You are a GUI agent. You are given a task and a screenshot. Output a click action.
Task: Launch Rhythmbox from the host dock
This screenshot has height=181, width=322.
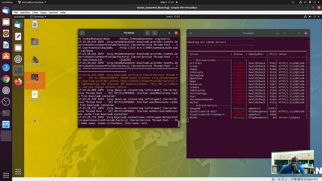coord(6,33)
